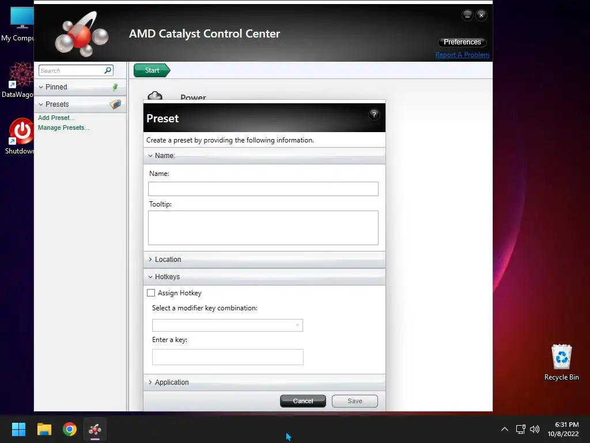The image size is (590, 443).
Task: Click the AMD Catalyst molecule logo
Action: click(81, 34)
